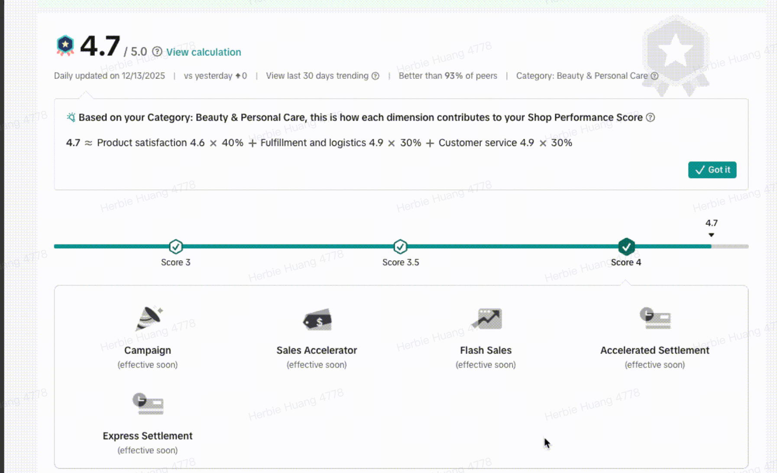Click the Accelerated Settlement card icon
This screenshot has height=473, width=777.
point(655,319)
